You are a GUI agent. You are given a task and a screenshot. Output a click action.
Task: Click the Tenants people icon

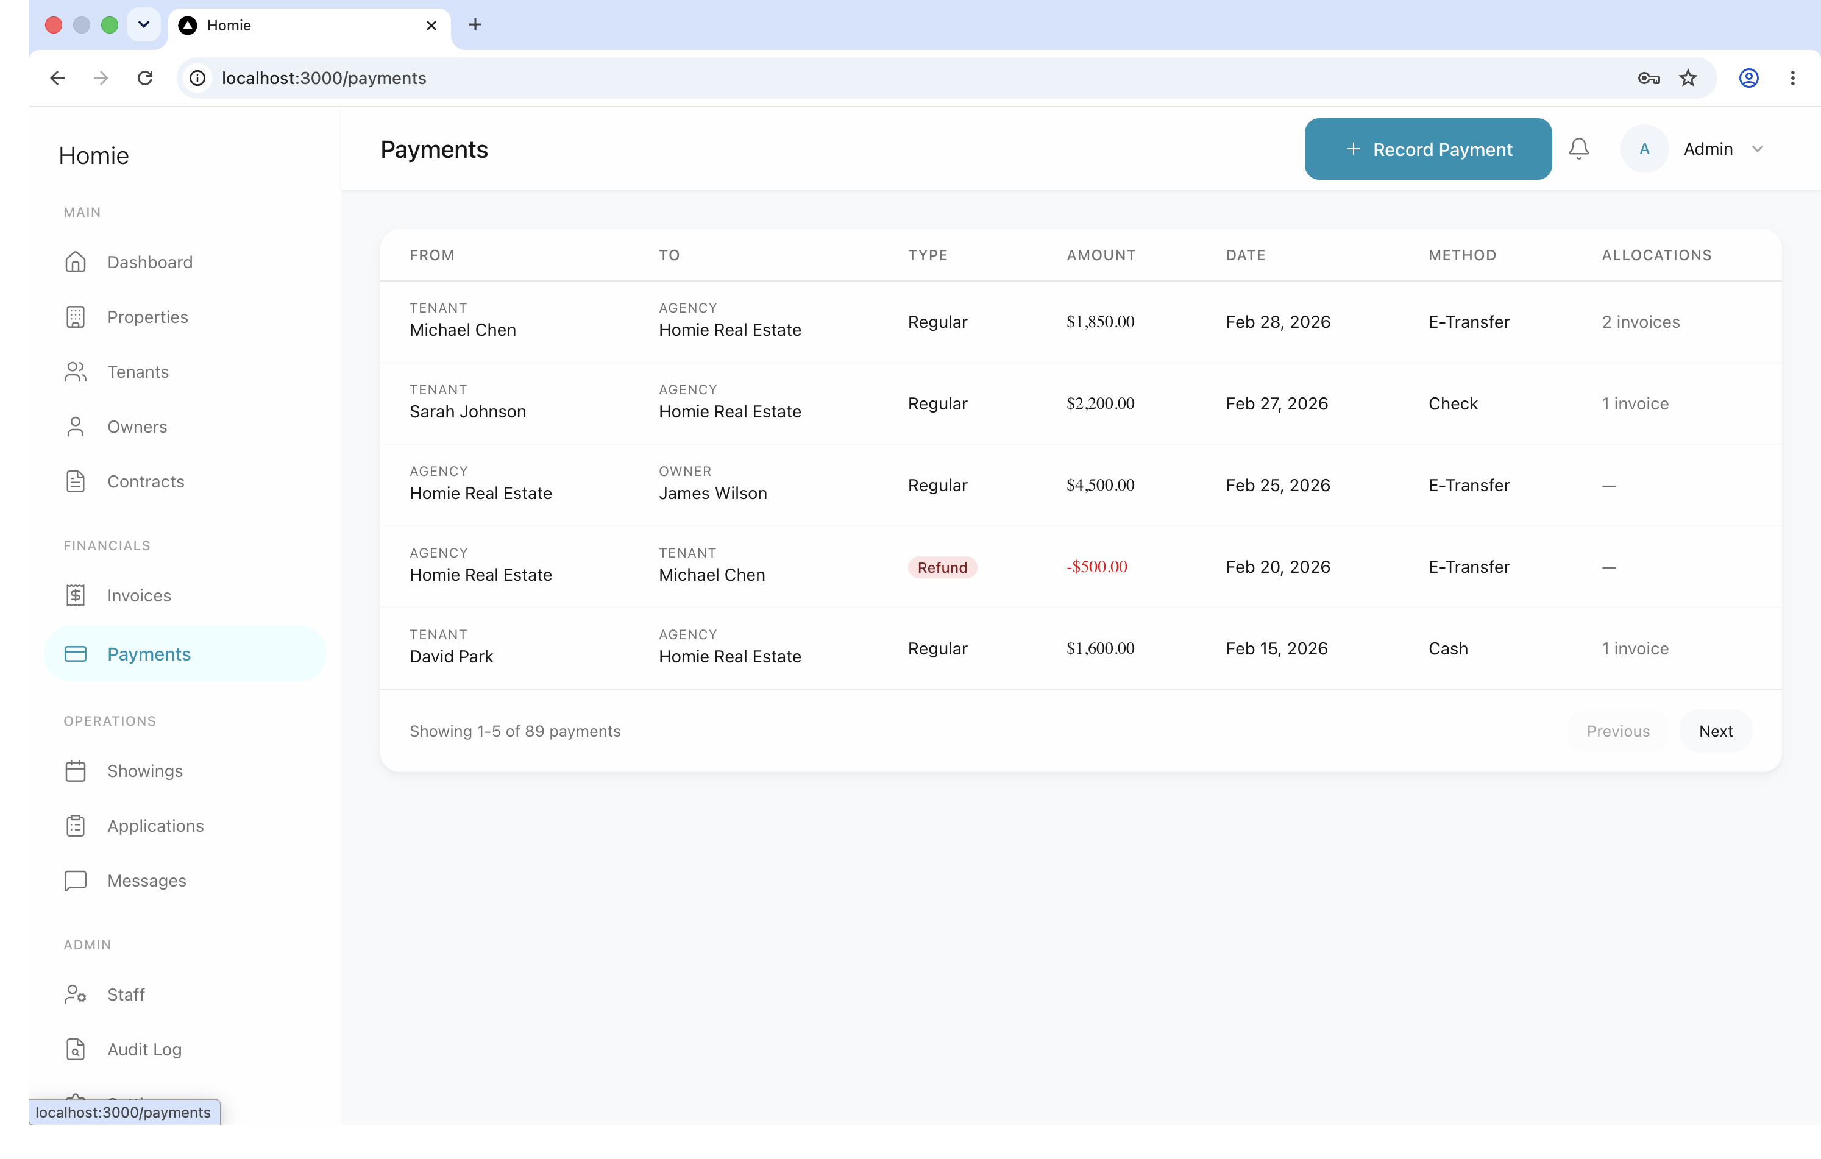76,372
